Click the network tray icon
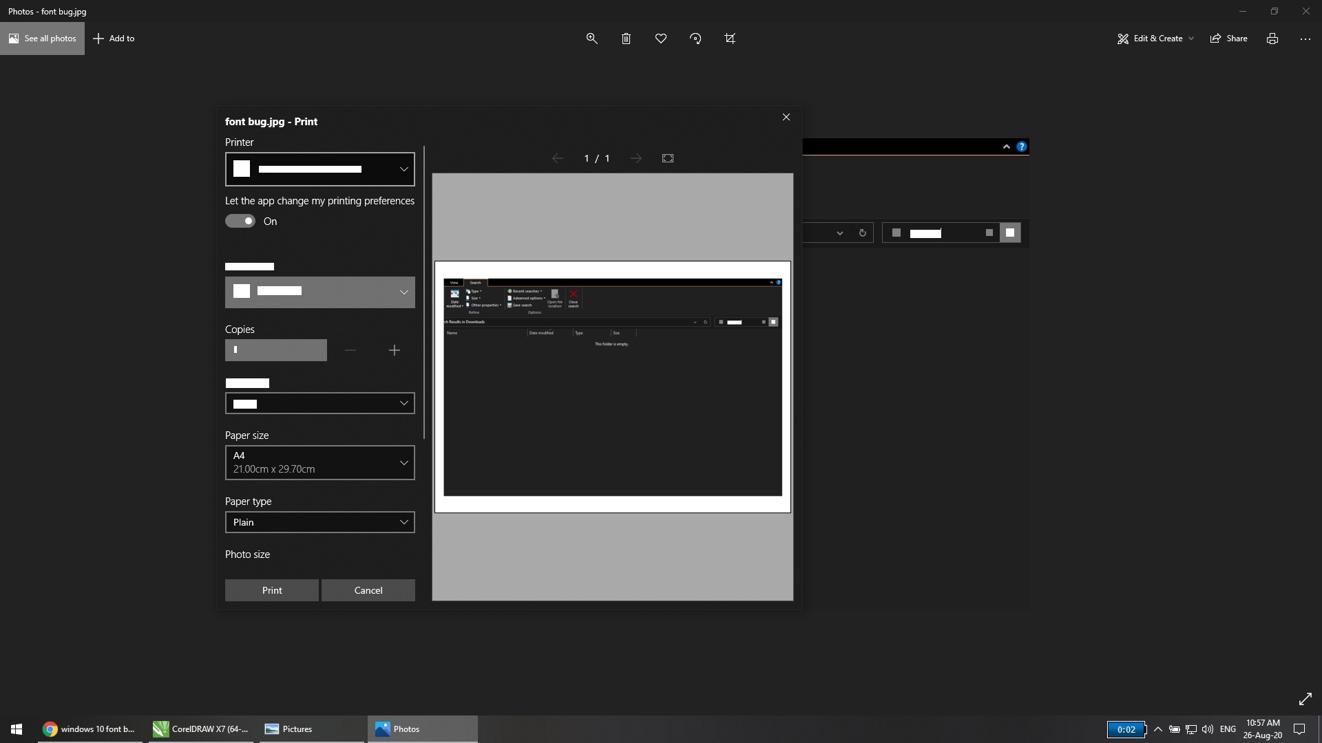The height and width of the screenshot is (743, 1322). click(x=1191, y=729)
